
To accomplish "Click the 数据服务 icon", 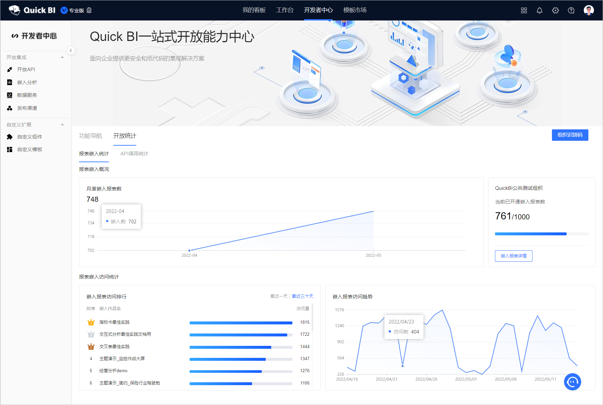I will tap(10, 95).
